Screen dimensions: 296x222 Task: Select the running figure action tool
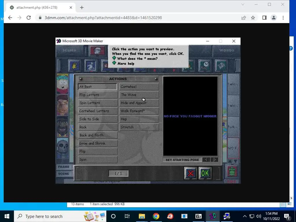(91, 66)
